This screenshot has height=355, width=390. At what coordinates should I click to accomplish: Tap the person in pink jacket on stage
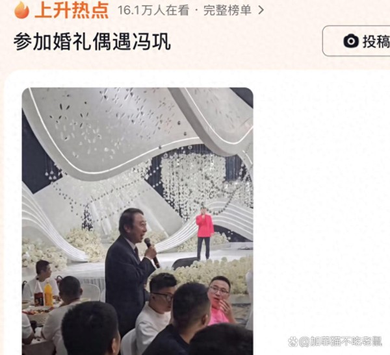click(205, 234)
